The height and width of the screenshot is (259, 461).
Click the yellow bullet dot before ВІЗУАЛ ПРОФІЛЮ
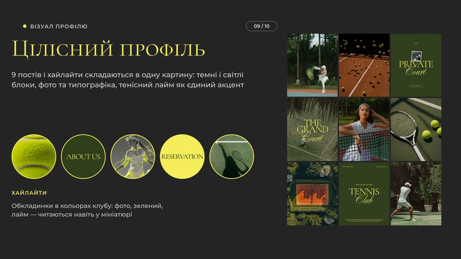coord(24,26)
